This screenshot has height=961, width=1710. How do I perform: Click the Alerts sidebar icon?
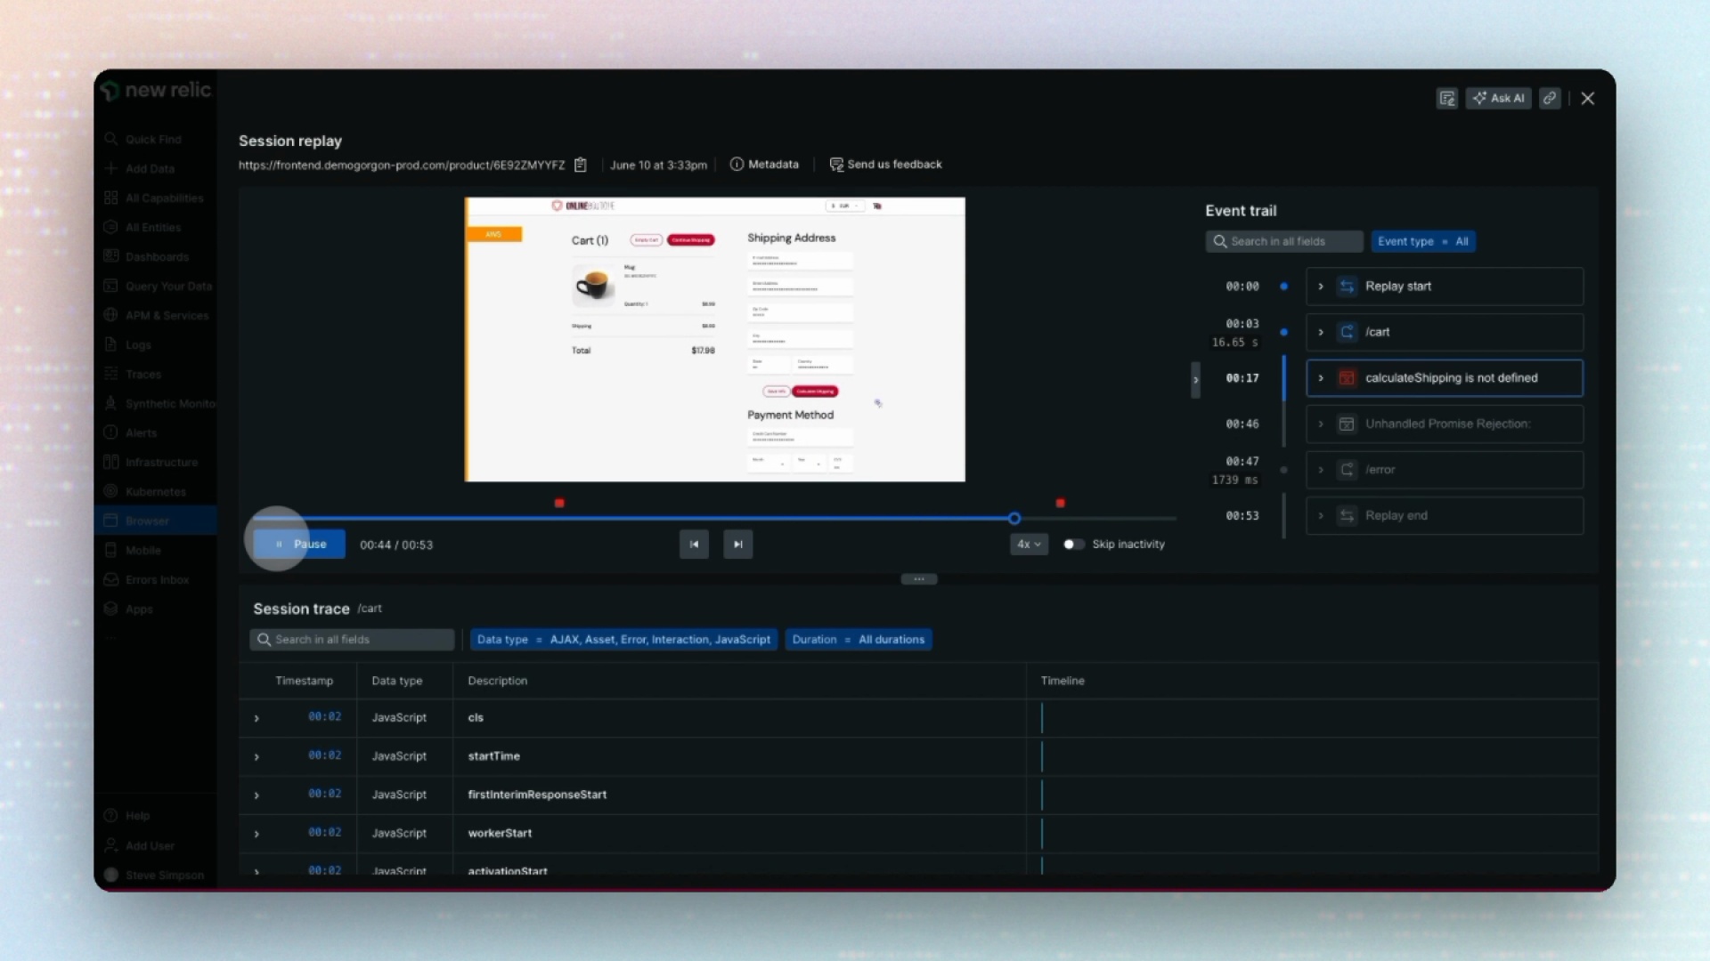coord(110,433)
